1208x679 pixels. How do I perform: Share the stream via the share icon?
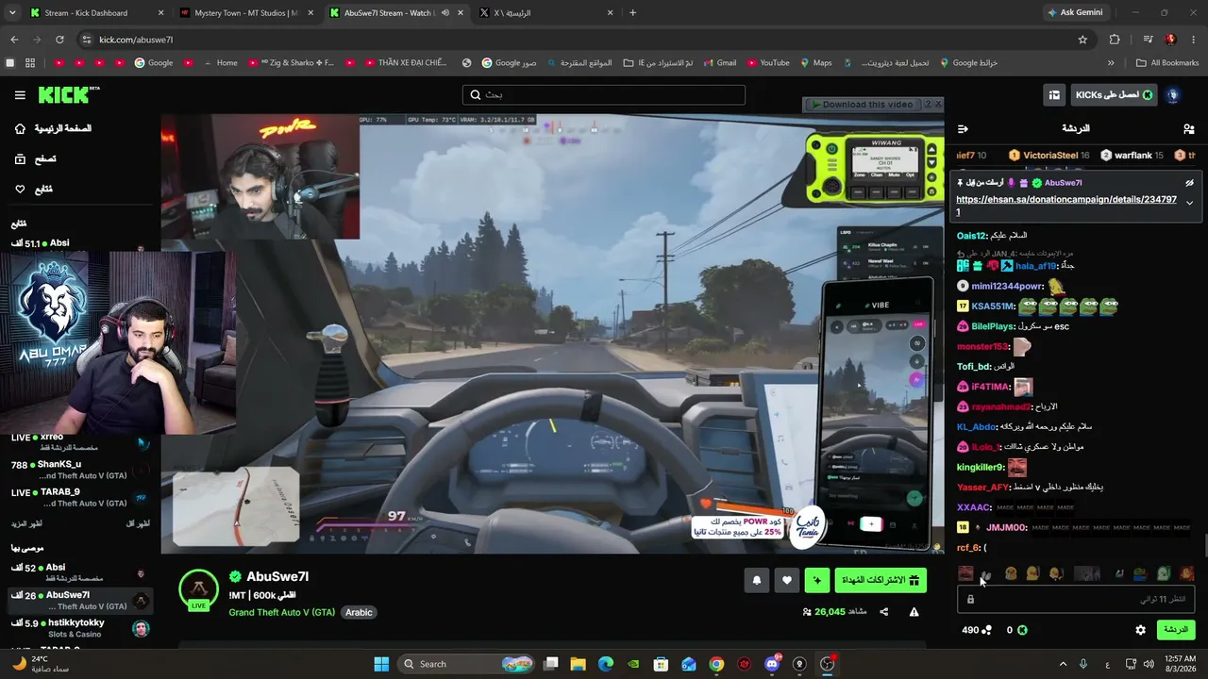884,612
